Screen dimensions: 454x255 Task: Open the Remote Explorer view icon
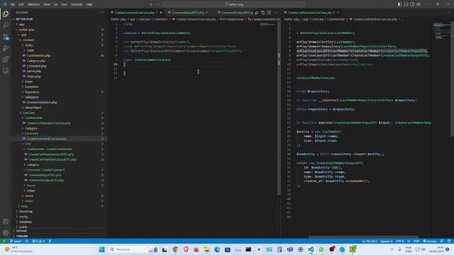click(x=6, y=71)
